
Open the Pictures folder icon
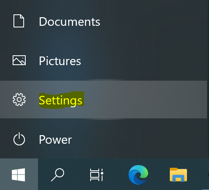[19, 60]
